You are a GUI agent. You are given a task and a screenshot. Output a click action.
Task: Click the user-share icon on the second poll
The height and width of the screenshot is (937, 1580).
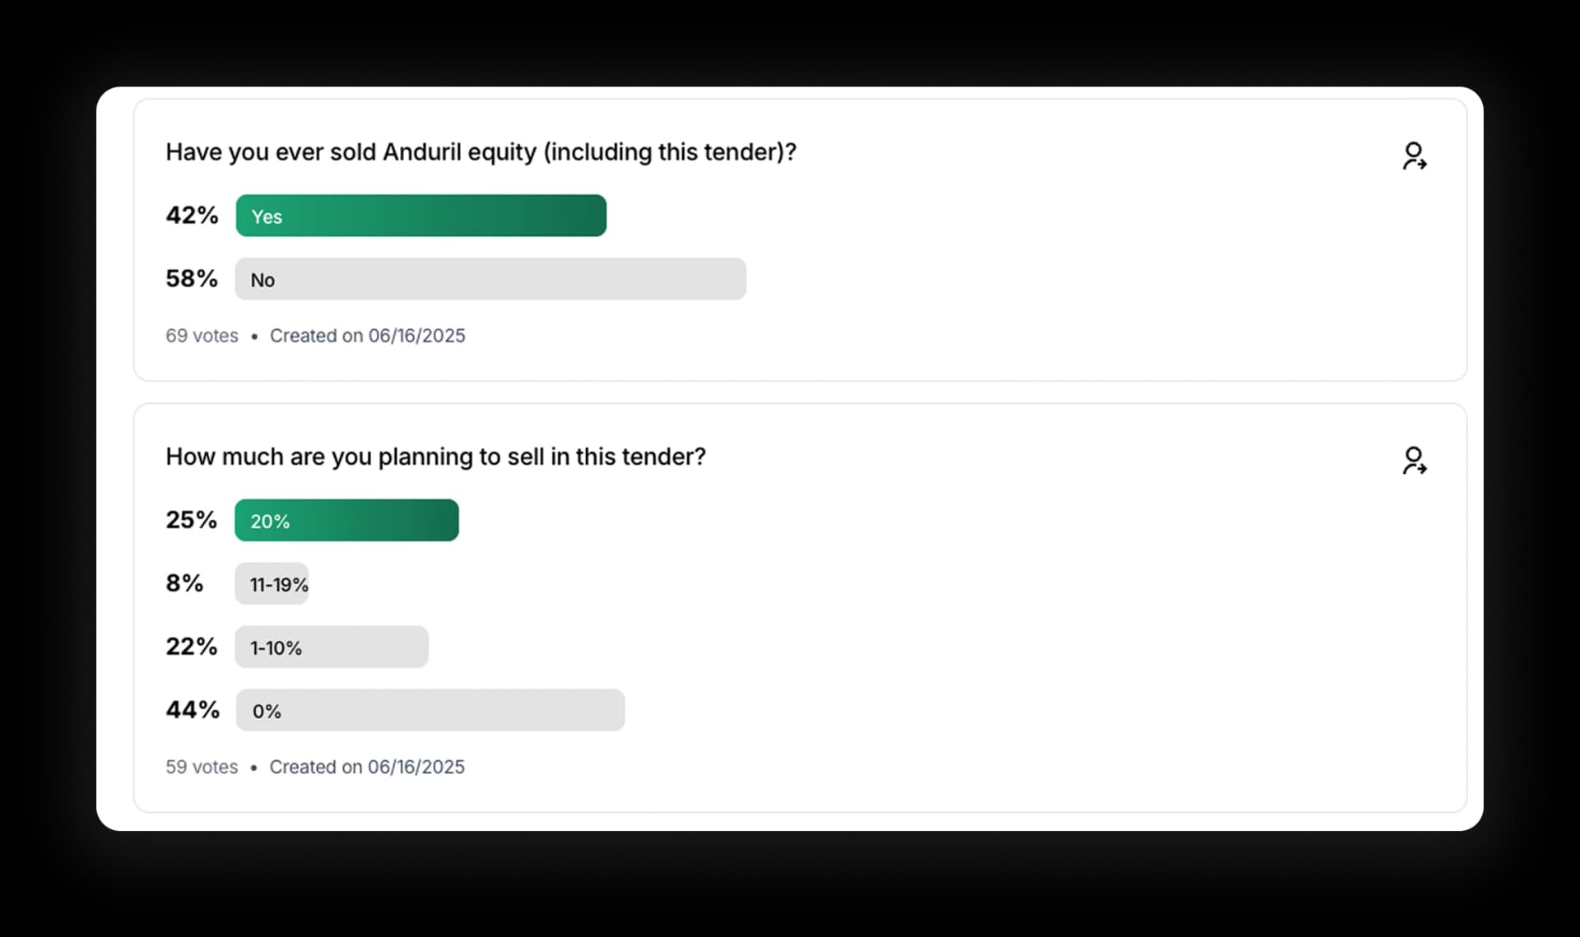[x=1415, y=459]
